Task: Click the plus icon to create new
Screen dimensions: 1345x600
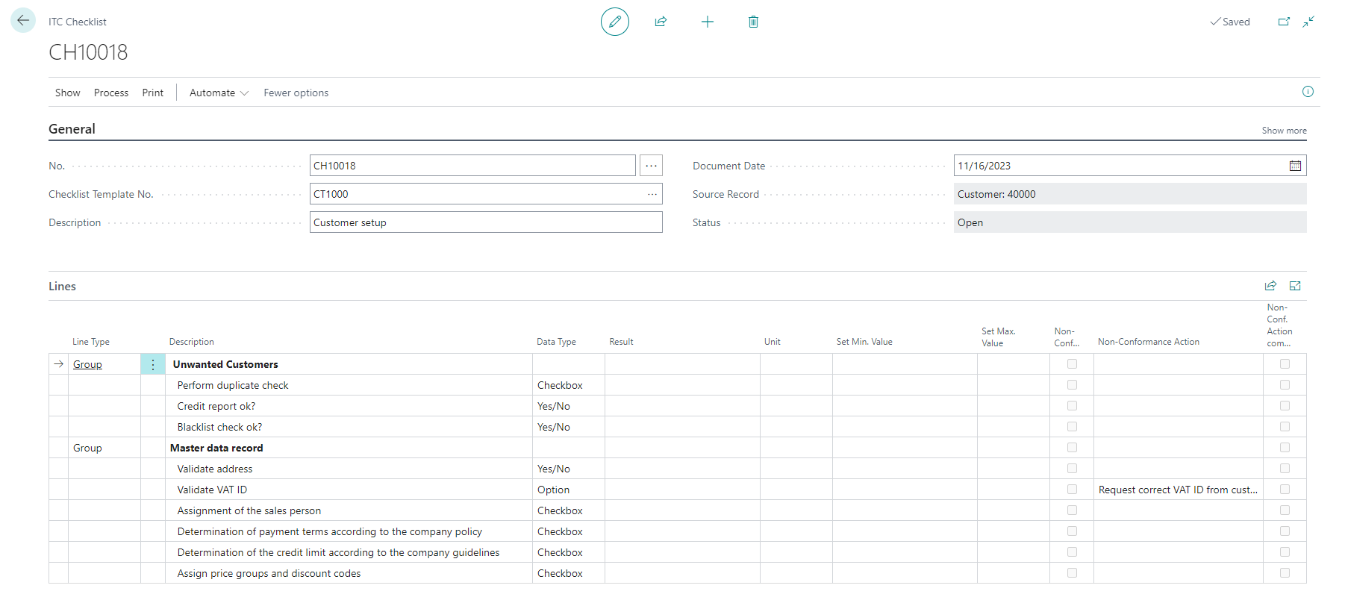Action: pyautogui.click(x=707, y=22)
